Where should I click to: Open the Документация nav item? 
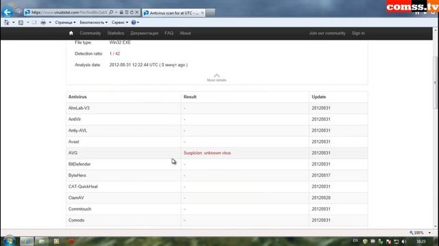[x=144, y=33]
